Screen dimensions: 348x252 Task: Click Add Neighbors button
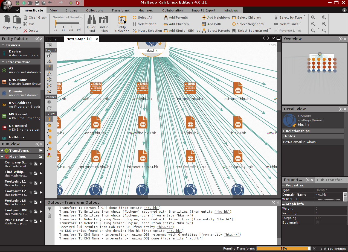click(216, 17)
